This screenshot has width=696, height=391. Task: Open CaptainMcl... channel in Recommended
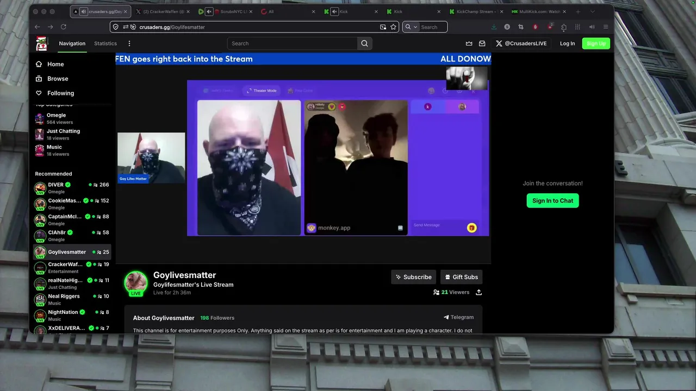click(x=72, y=219)
